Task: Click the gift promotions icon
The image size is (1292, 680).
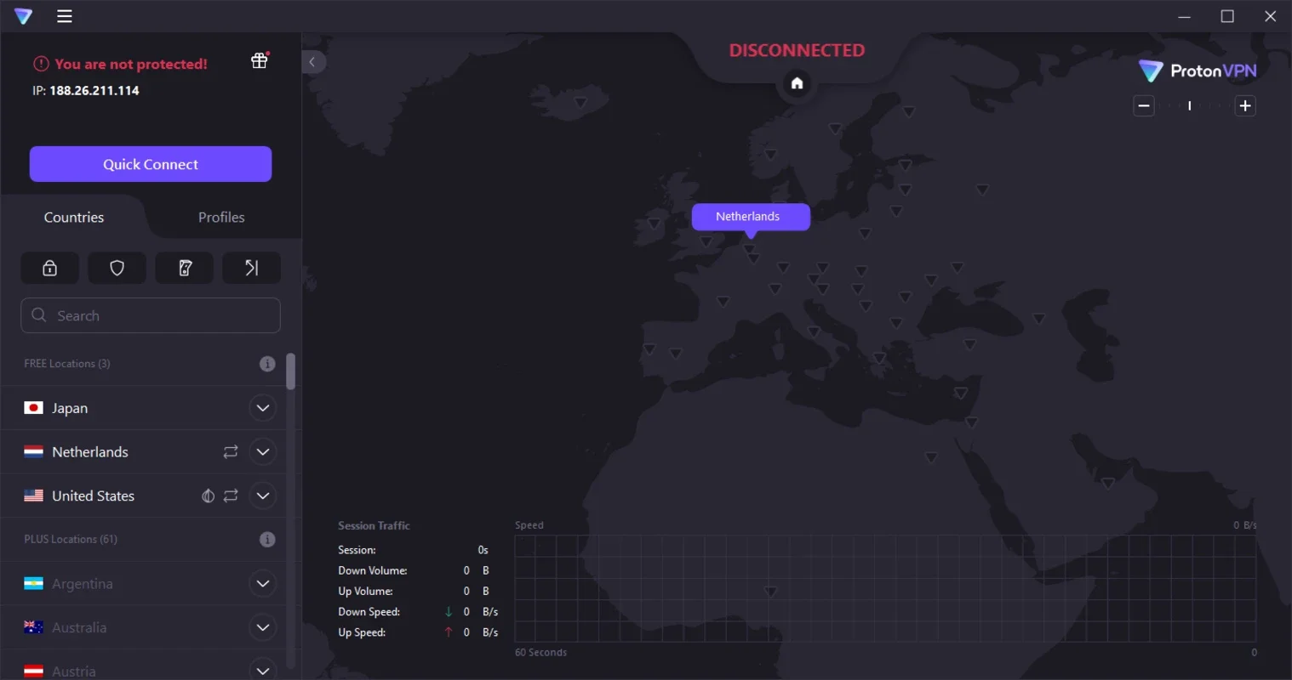Action: (260, 60)
